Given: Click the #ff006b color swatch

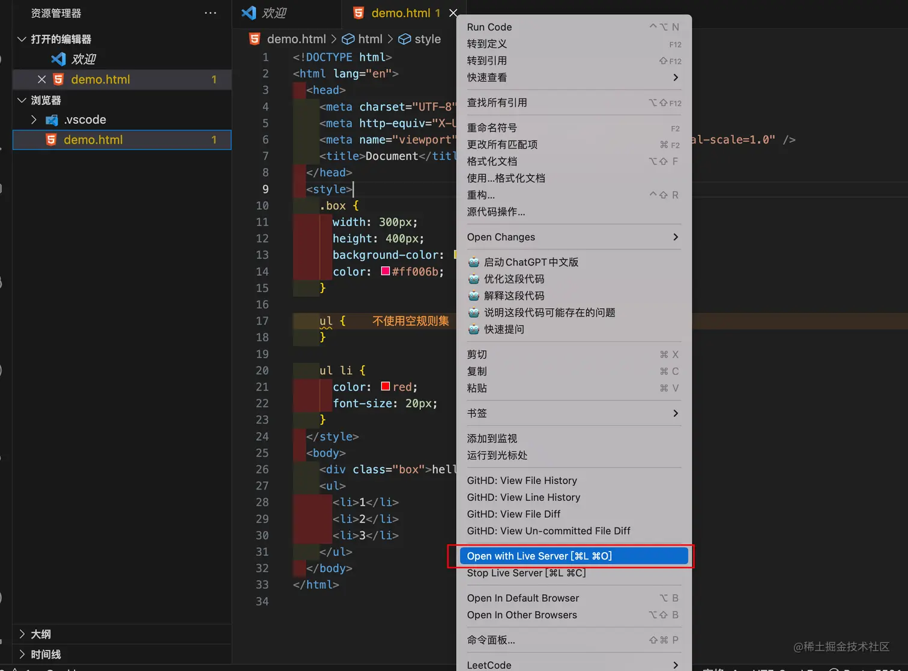Looking at the screenshot, I should [386, 272].
